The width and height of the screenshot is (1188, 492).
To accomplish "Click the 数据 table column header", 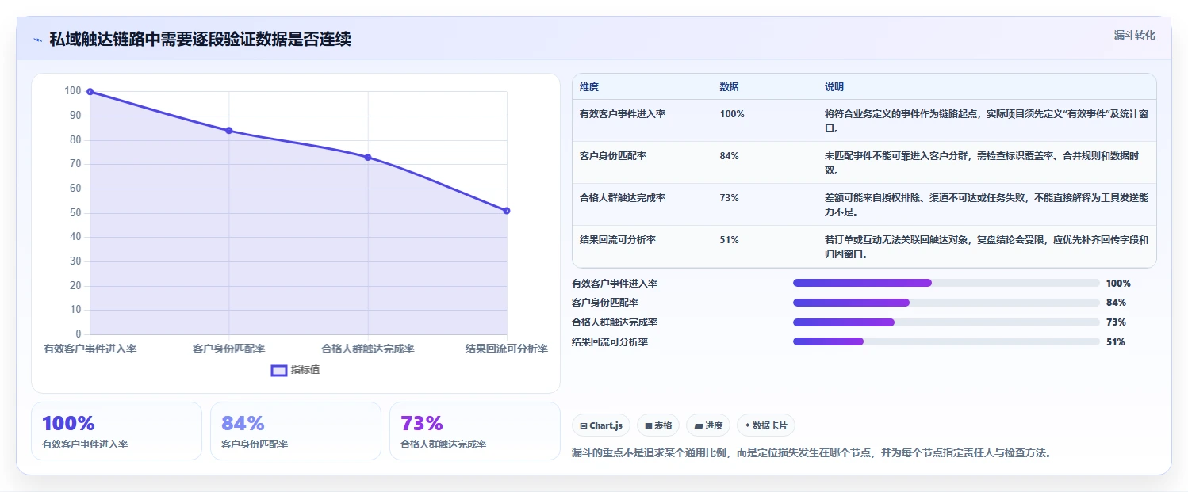I will click(729, 86).
